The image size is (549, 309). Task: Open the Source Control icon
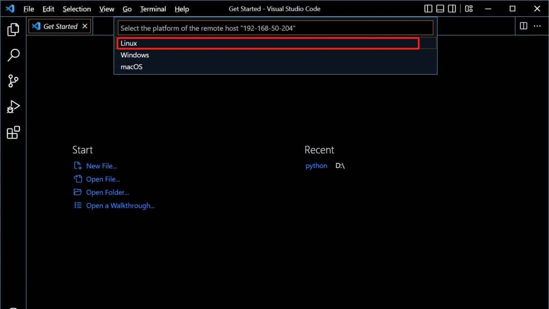[13, 81]
